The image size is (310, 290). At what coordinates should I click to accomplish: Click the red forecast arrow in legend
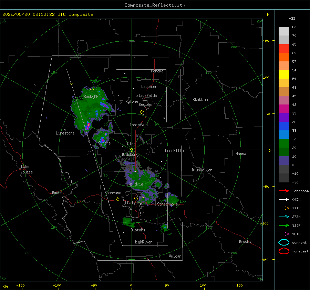pyautogui.click(x=284, y=191)
